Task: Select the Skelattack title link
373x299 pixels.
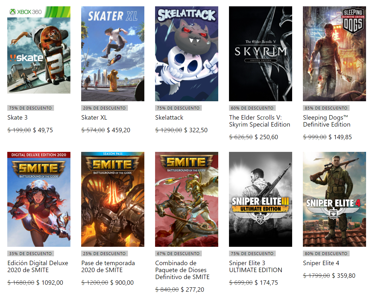Action: [169, 118]
